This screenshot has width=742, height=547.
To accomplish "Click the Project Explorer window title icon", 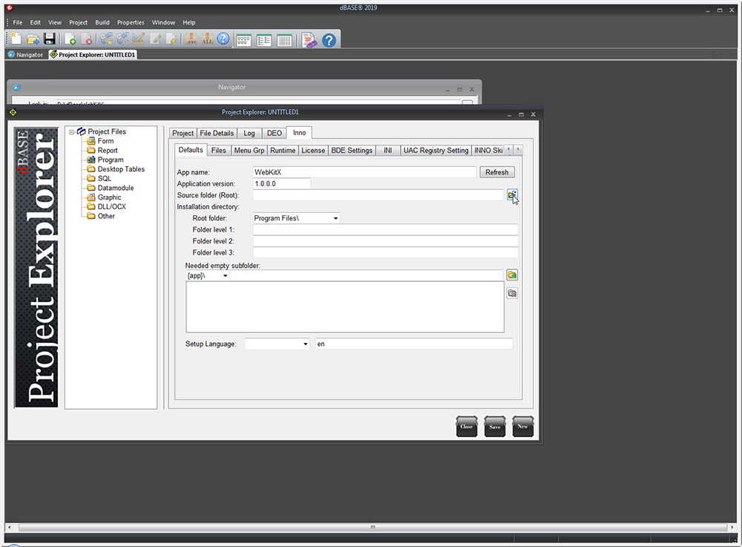I will pos(13,112).
